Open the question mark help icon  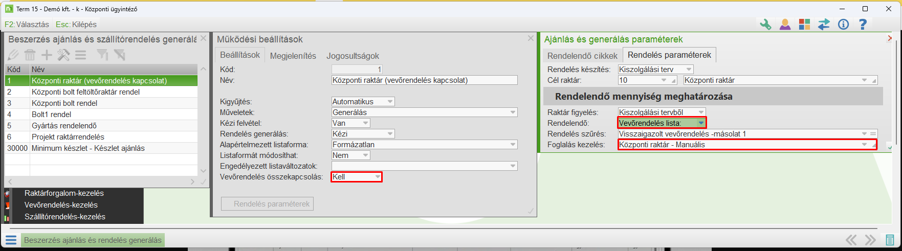click(x=863, y=24)
